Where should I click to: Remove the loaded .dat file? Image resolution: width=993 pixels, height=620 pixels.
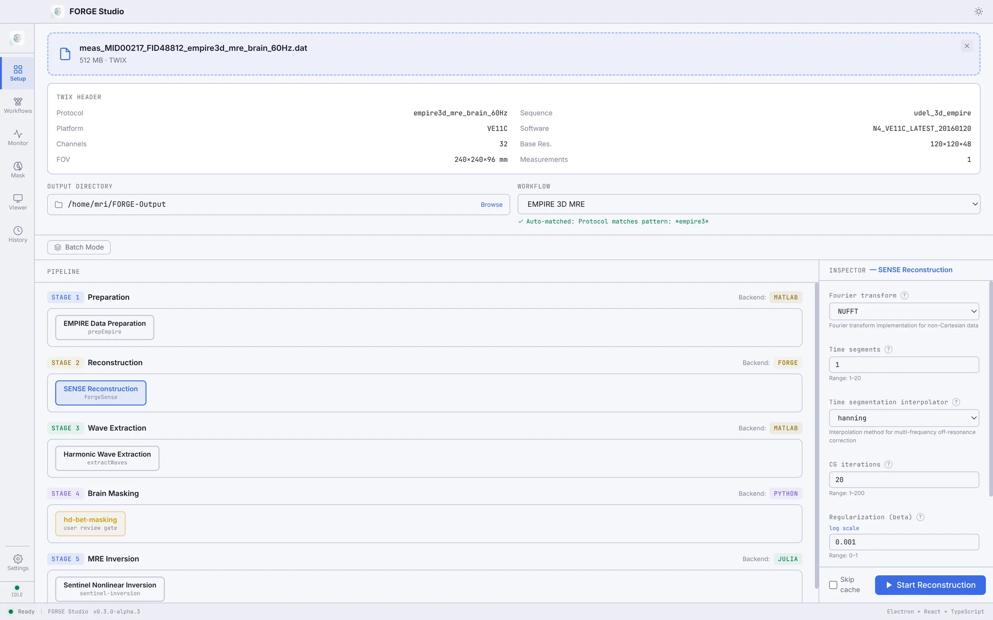(967, 46)
